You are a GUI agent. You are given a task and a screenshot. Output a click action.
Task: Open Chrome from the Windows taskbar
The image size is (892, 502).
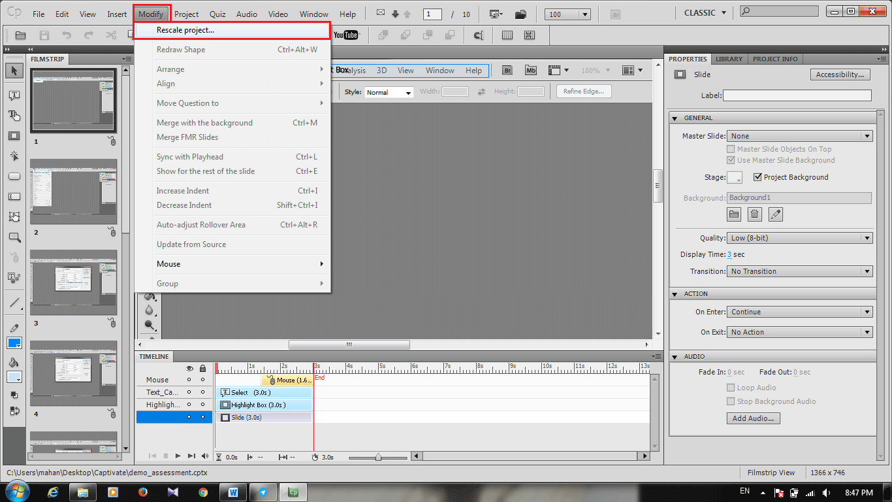202,492
